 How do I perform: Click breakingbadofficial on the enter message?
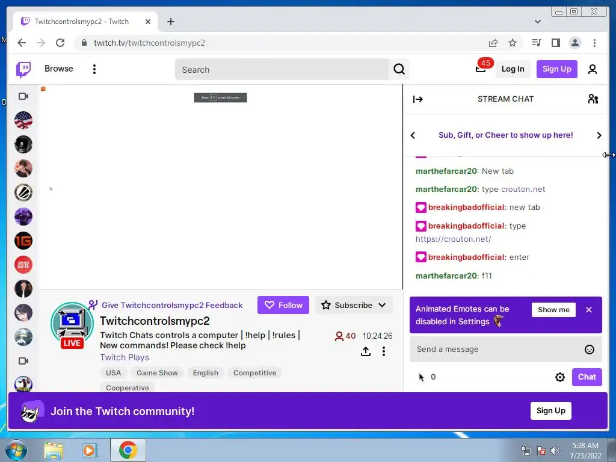click(466, 257)
